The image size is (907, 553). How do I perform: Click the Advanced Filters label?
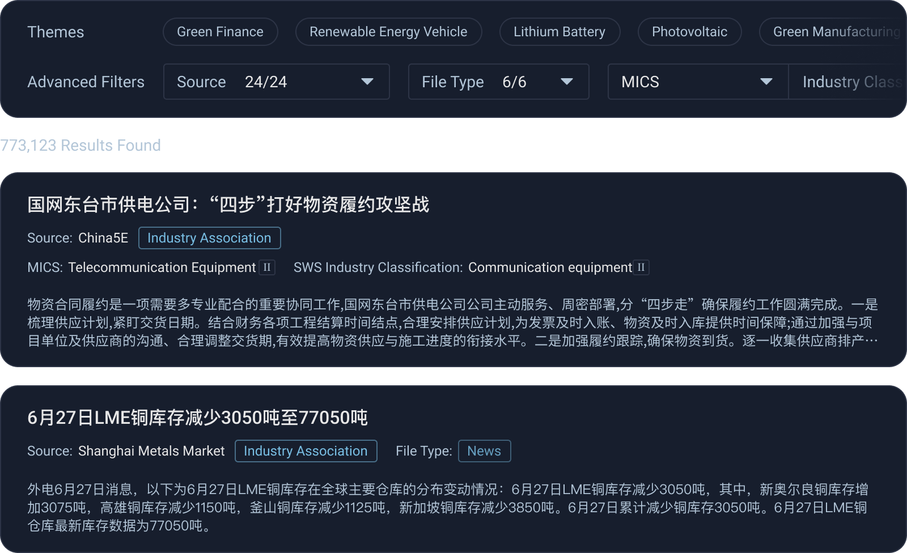click(86, 82)
